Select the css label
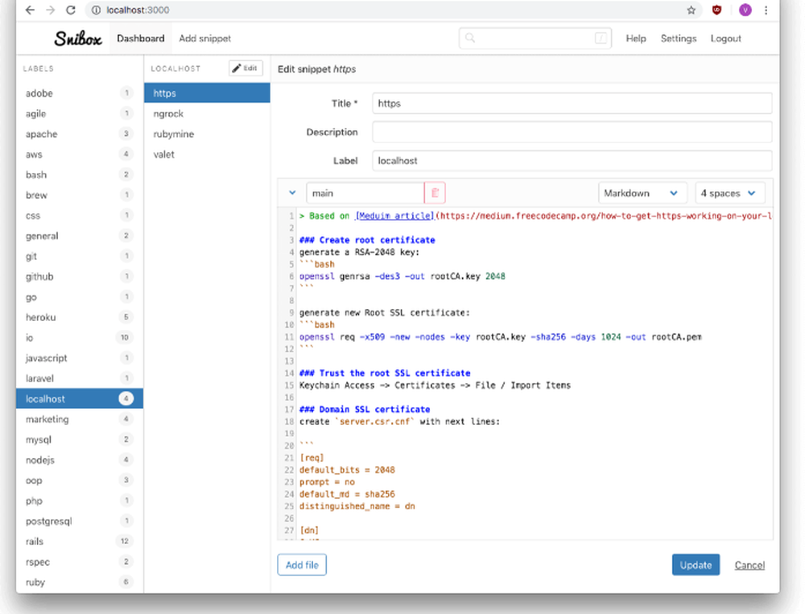Viewport: 805px width, 614px height. [x=80, y=216]
